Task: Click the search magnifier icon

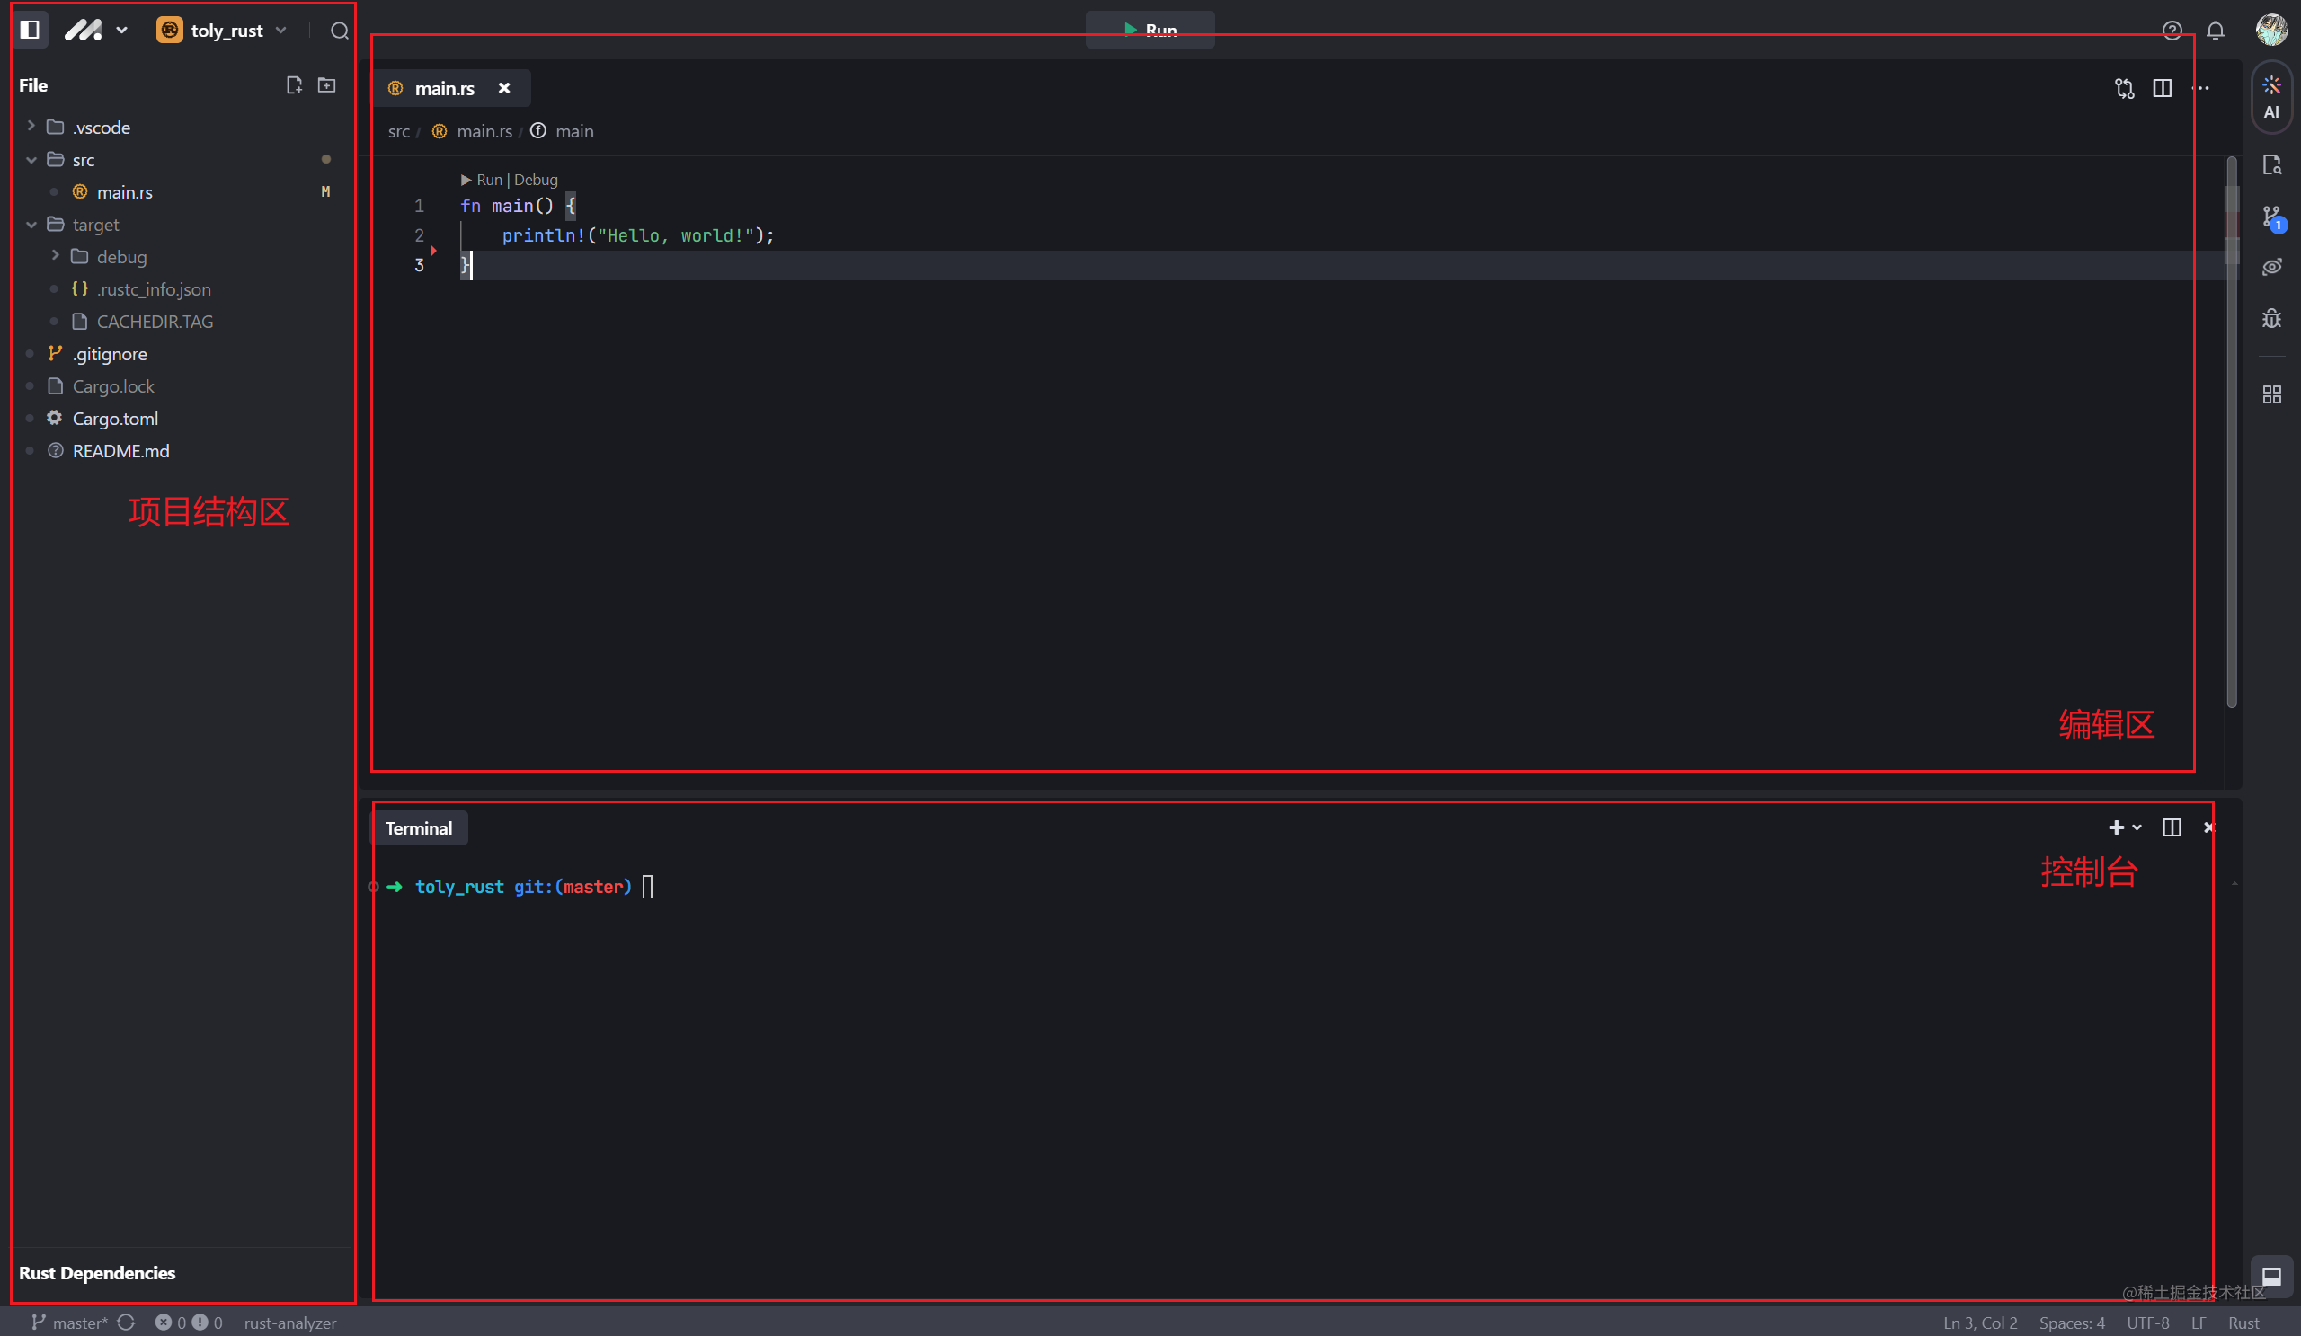Action: (339, 31)
